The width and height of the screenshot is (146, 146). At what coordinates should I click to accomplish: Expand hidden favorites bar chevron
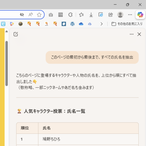pos(101,24)
